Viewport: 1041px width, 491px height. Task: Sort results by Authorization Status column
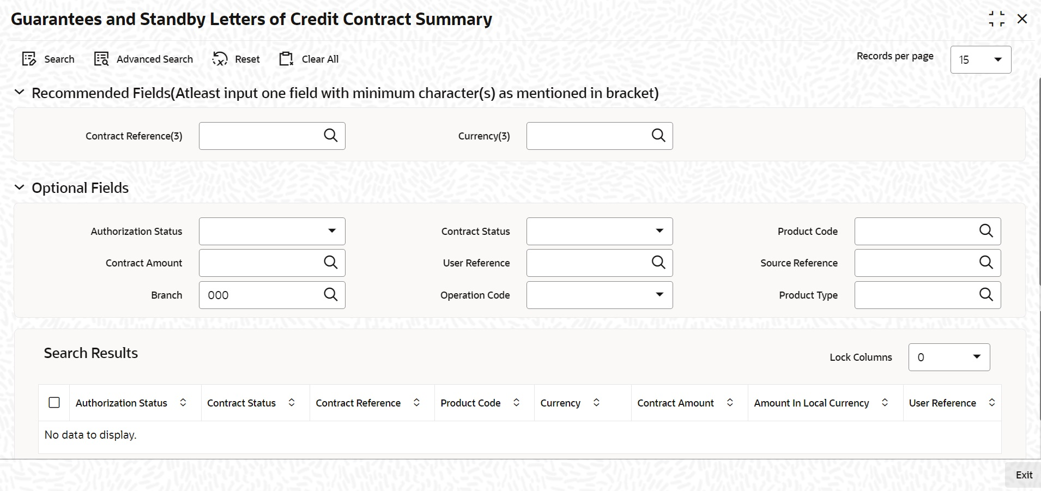pos(183,403)
